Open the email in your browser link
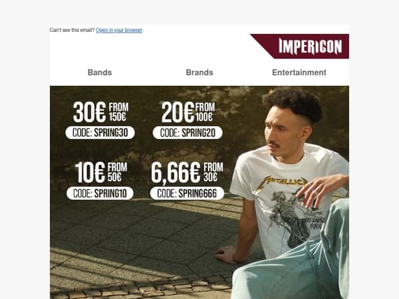Image resolution: width=399 pixels, height=299 pixels. tap(119, 30)
